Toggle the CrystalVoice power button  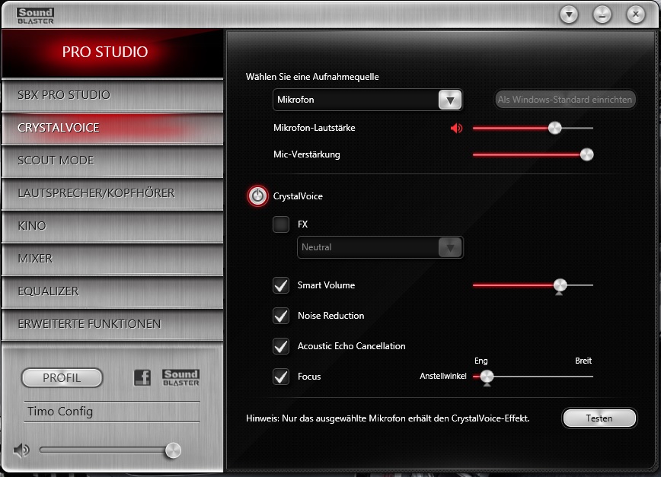[257, 196]
